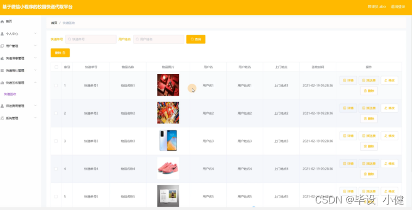Click the yellow 查询 search button
This screenshot has height=210, width=412.
point(196,39)
